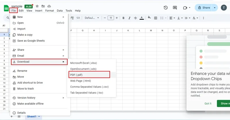Star the sample document
The image size is (230, 120).
tap(37, 6)
